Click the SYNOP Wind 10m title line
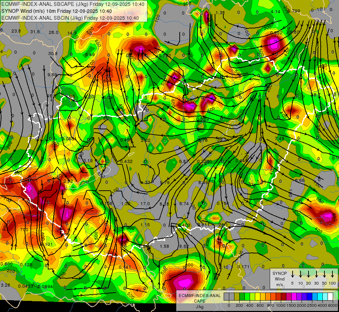This screenshot has width=339, height=312. pos(57,11)
